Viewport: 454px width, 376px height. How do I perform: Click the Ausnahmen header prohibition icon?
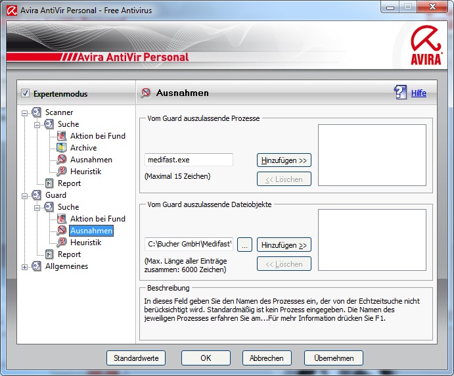pyautogui.click(x=146, y=93)
